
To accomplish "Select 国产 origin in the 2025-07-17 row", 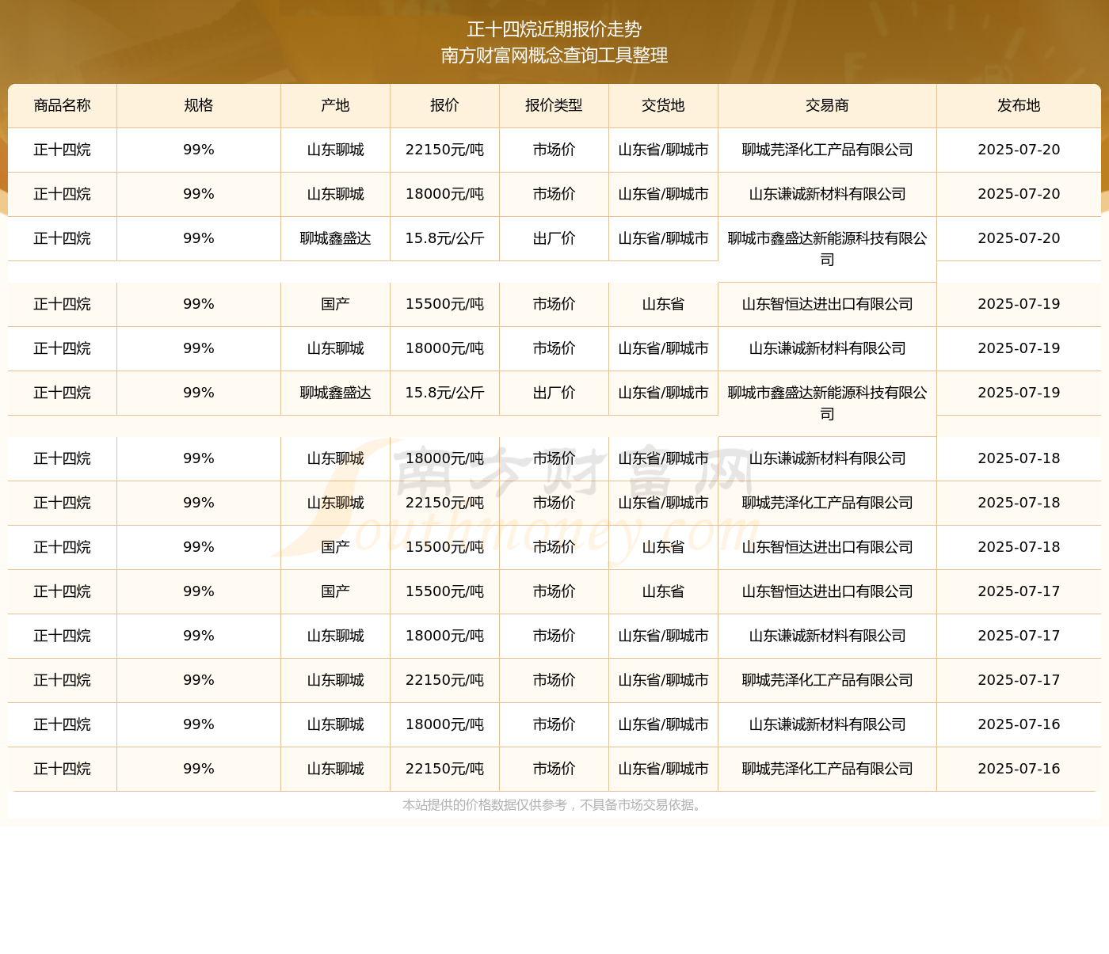I will tap(336, 591).
